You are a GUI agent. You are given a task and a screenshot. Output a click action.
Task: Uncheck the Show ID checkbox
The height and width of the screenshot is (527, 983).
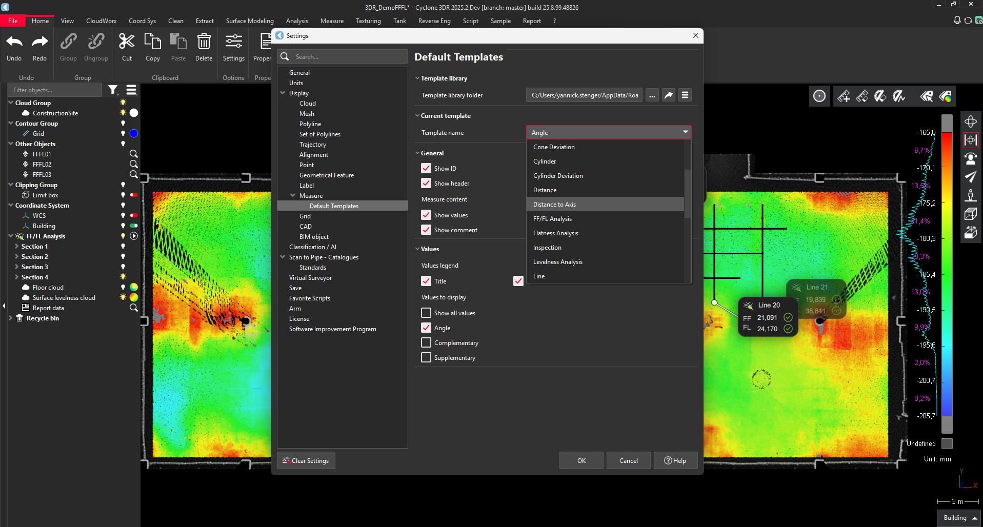coord(426,168)
